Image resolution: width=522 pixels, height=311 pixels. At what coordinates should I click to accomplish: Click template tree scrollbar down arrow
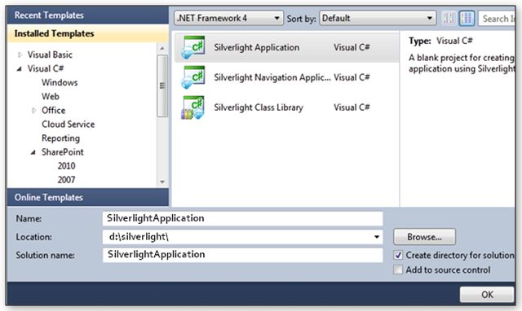162,182
